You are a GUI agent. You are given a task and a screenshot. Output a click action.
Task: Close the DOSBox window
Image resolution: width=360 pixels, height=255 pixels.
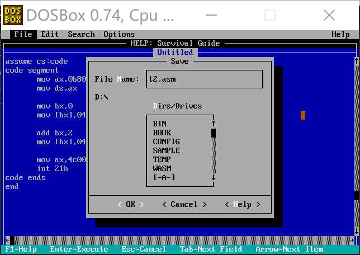pyautogui.click(x=329, y=16)
